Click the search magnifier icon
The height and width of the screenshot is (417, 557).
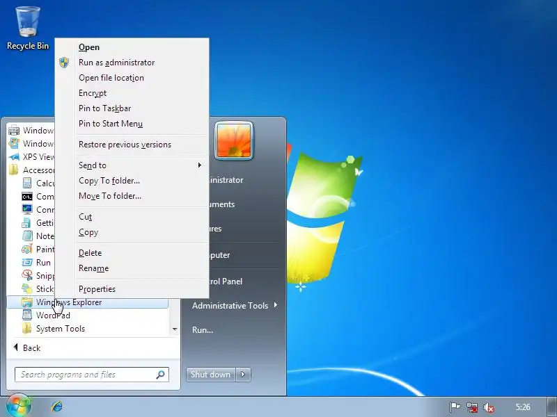click(x=161, y=375)
